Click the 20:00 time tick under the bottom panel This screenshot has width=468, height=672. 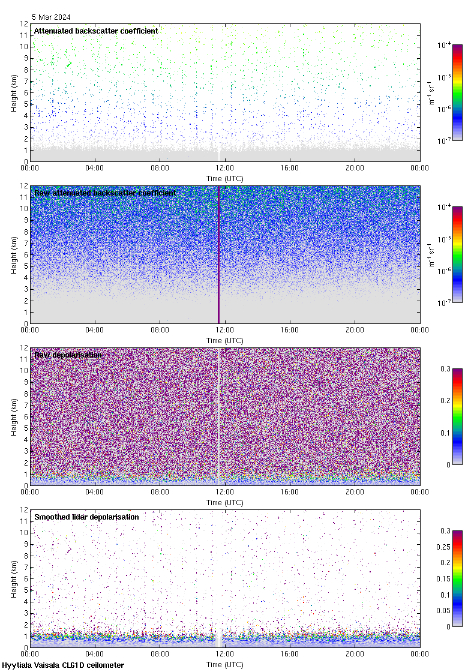(x=355, y=655)
